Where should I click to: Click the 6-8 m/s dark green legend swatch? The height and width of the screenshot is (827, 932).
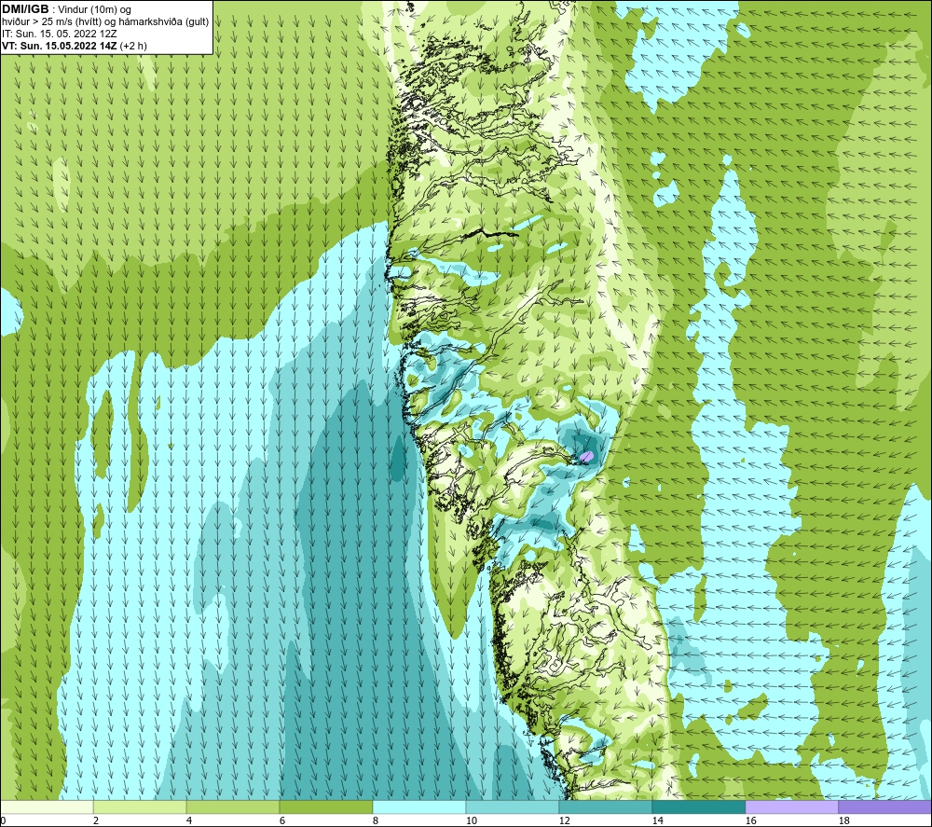(x=325, y=806)
